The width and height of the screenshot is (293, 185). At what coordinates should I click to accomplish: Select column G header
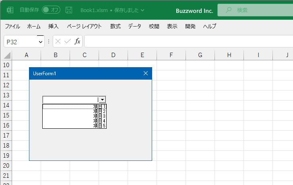pos(200,55)
